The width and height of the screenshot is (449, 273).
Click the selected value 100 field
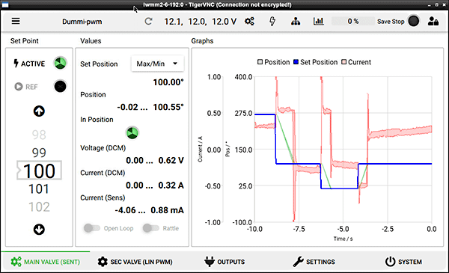pos(39,171)
